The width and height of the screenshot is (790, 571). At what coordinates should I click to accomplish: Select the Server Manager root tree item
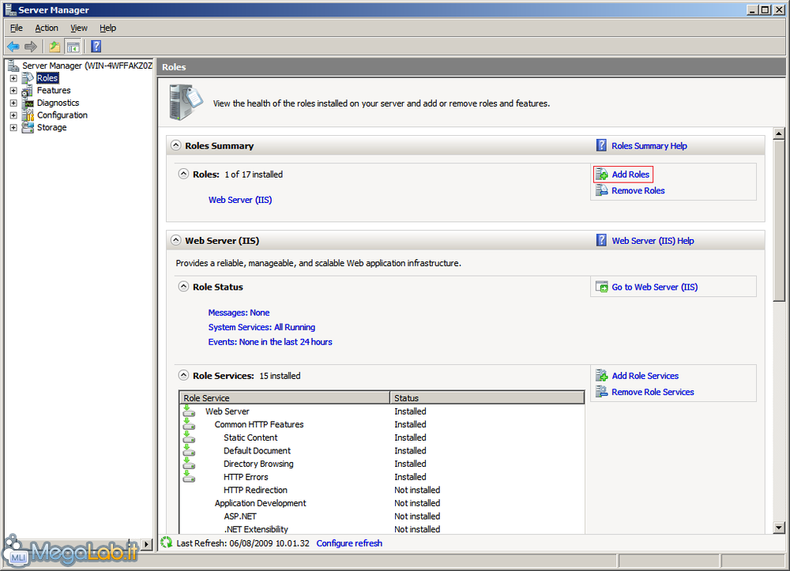pyautogui.click(x=87, y=66)
